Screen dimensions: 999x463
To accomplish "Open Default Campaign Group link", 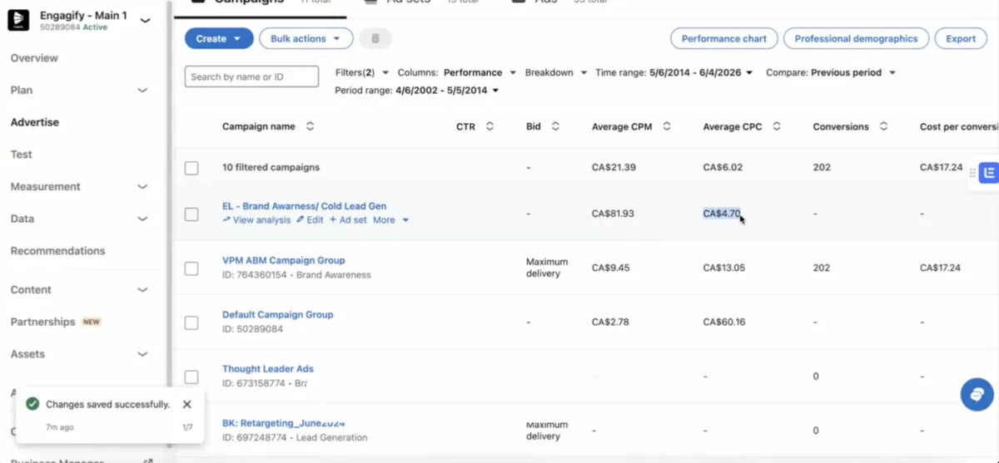I will [x=277, y=314].
